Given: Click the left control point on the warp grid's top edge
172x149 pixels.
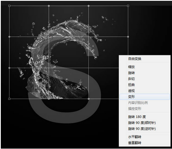Looking at the screenshot, I should click(x=49, y=6).
